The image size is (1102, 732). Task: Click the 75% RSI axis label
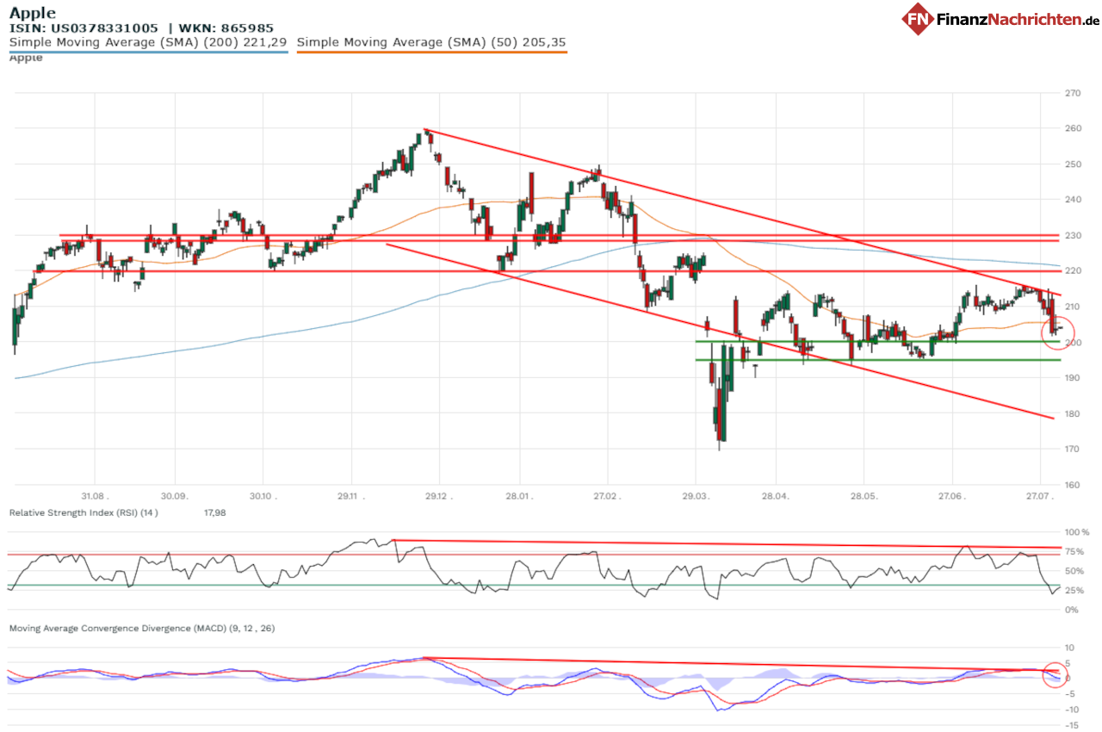(x=1075, y=552)
